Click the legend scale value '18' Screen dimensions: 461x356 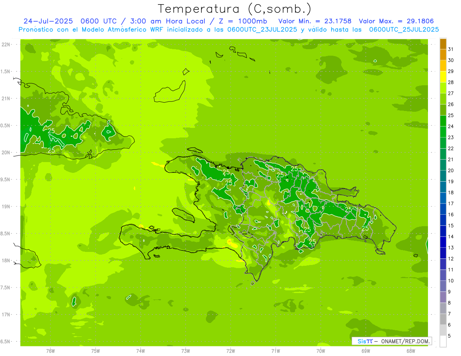(451, 192)
